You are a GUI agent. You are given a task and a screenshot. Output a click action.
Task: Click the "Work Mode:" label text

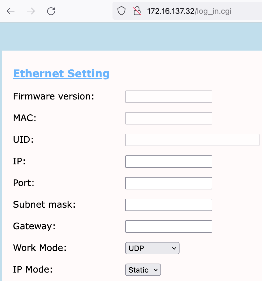(x=40, y=248)
